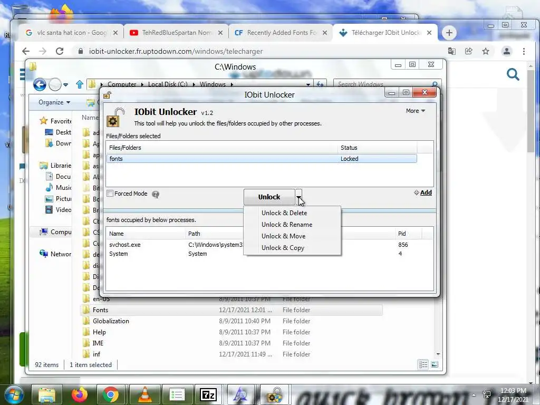
Task: Click the Chrome translate page icon
Action: [451, 51]
